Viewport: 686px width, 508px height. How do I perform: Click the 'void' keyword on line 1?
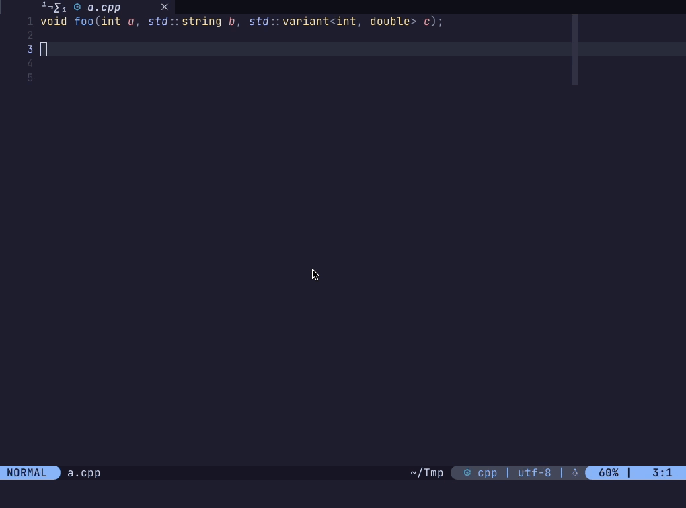pyautogui.click(x=54, y=22)
